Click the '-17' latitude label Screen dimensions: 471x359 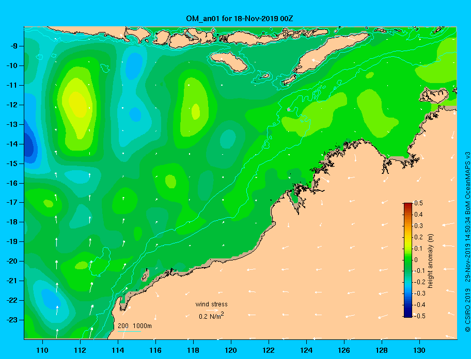12,202
